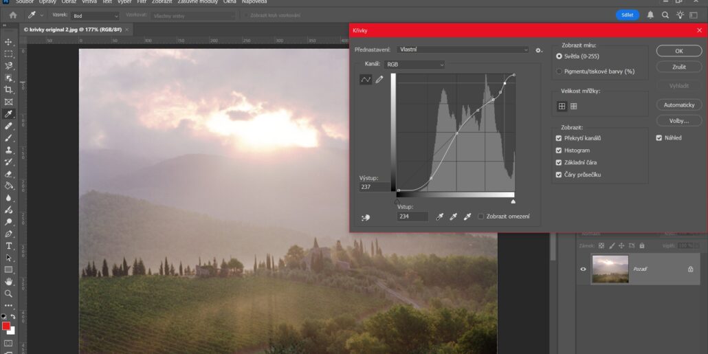Screen dimensions: 708x354
Task: Open the Edit Toolbar three-dots menu
Action: coord(8,306)
